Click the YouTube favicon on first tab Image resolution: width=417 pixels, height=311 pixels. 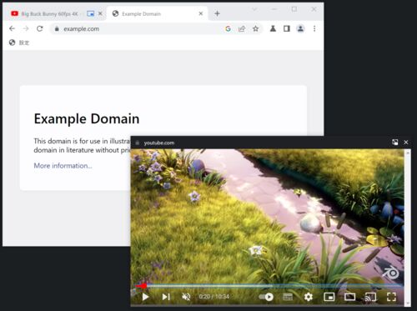point(14,13)
